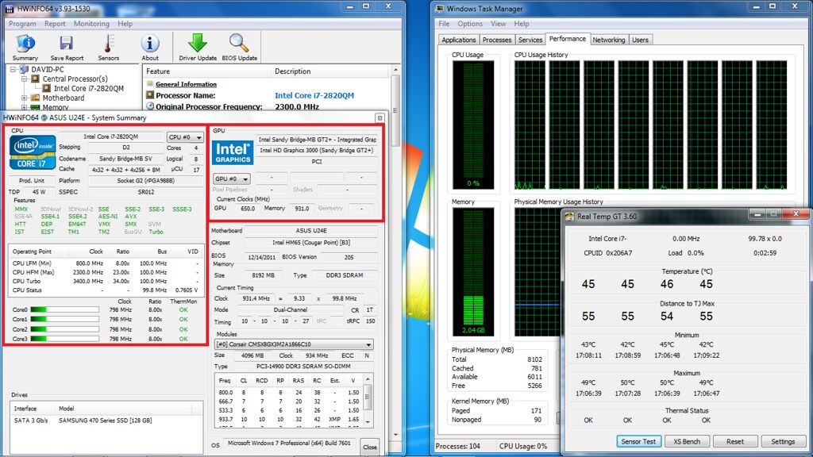Screen dimensions: 813x457
Task: Click the CPU Usage meter in Task Manager
Action: (473, 125)
